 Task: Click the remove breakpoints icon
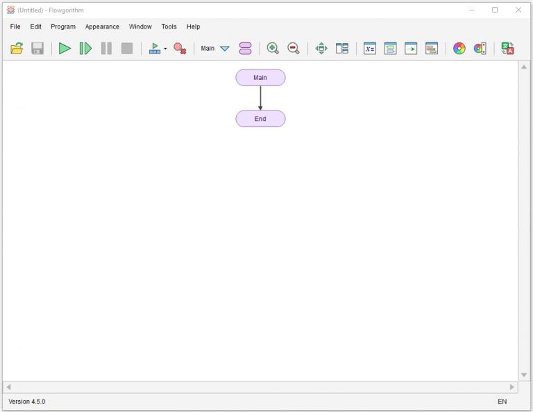(180, 49)
